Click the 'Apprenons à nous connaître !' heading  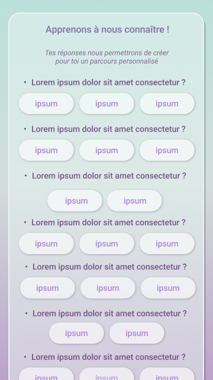tap(108, 30)
